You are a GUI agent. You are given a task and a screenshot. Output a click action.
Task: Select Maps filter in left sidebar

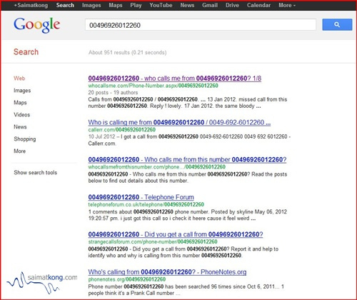20,103
